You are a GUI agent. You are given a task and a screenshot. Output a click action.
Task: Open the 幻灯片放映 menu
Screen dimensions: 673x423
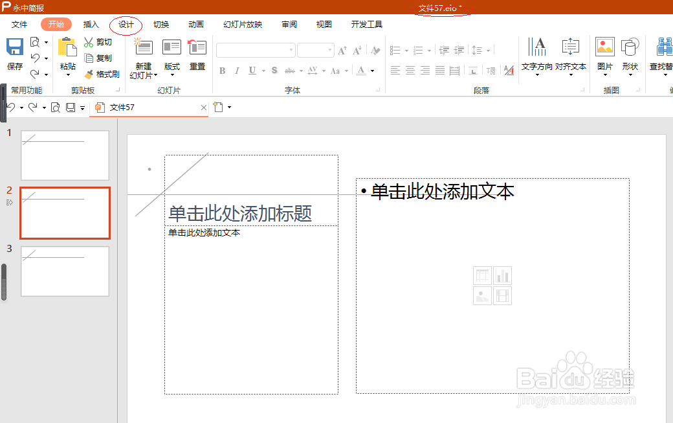[240, 24]
